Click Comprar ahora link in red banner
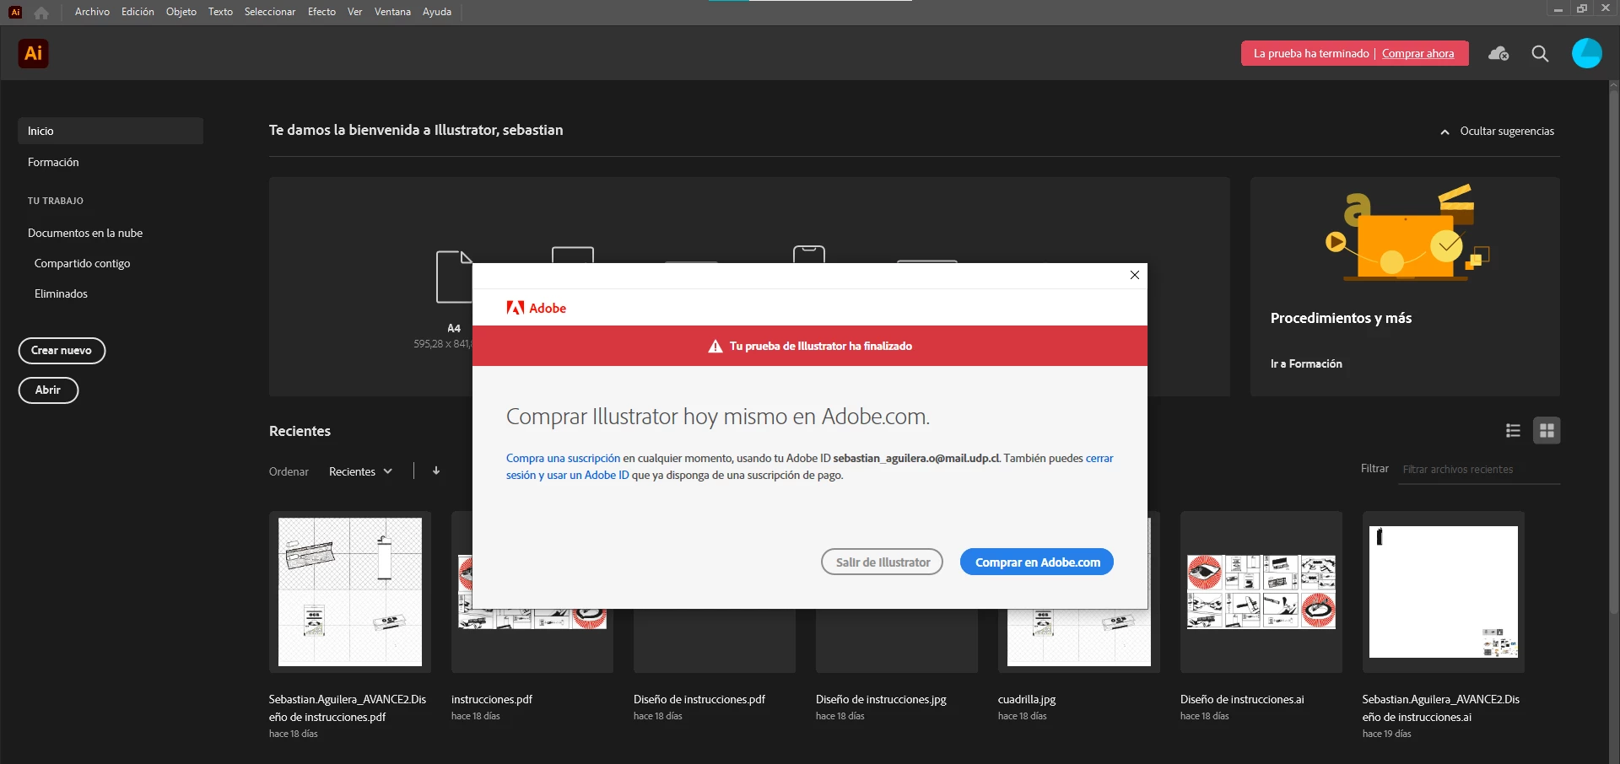 pos(1417,53)
